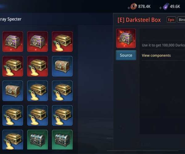Select the ornate brown chest in the third row
This screenshot has height=154, width=185.
(13, 91)
